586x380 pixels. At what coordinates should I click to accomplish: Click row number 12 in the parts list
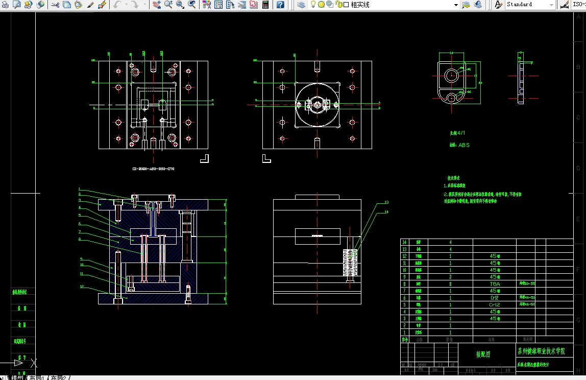[x=404, y=256]
